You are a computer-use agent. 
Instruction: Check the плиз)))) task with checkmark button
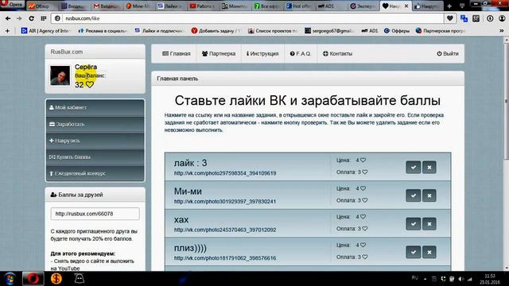(x=414, y=252)
